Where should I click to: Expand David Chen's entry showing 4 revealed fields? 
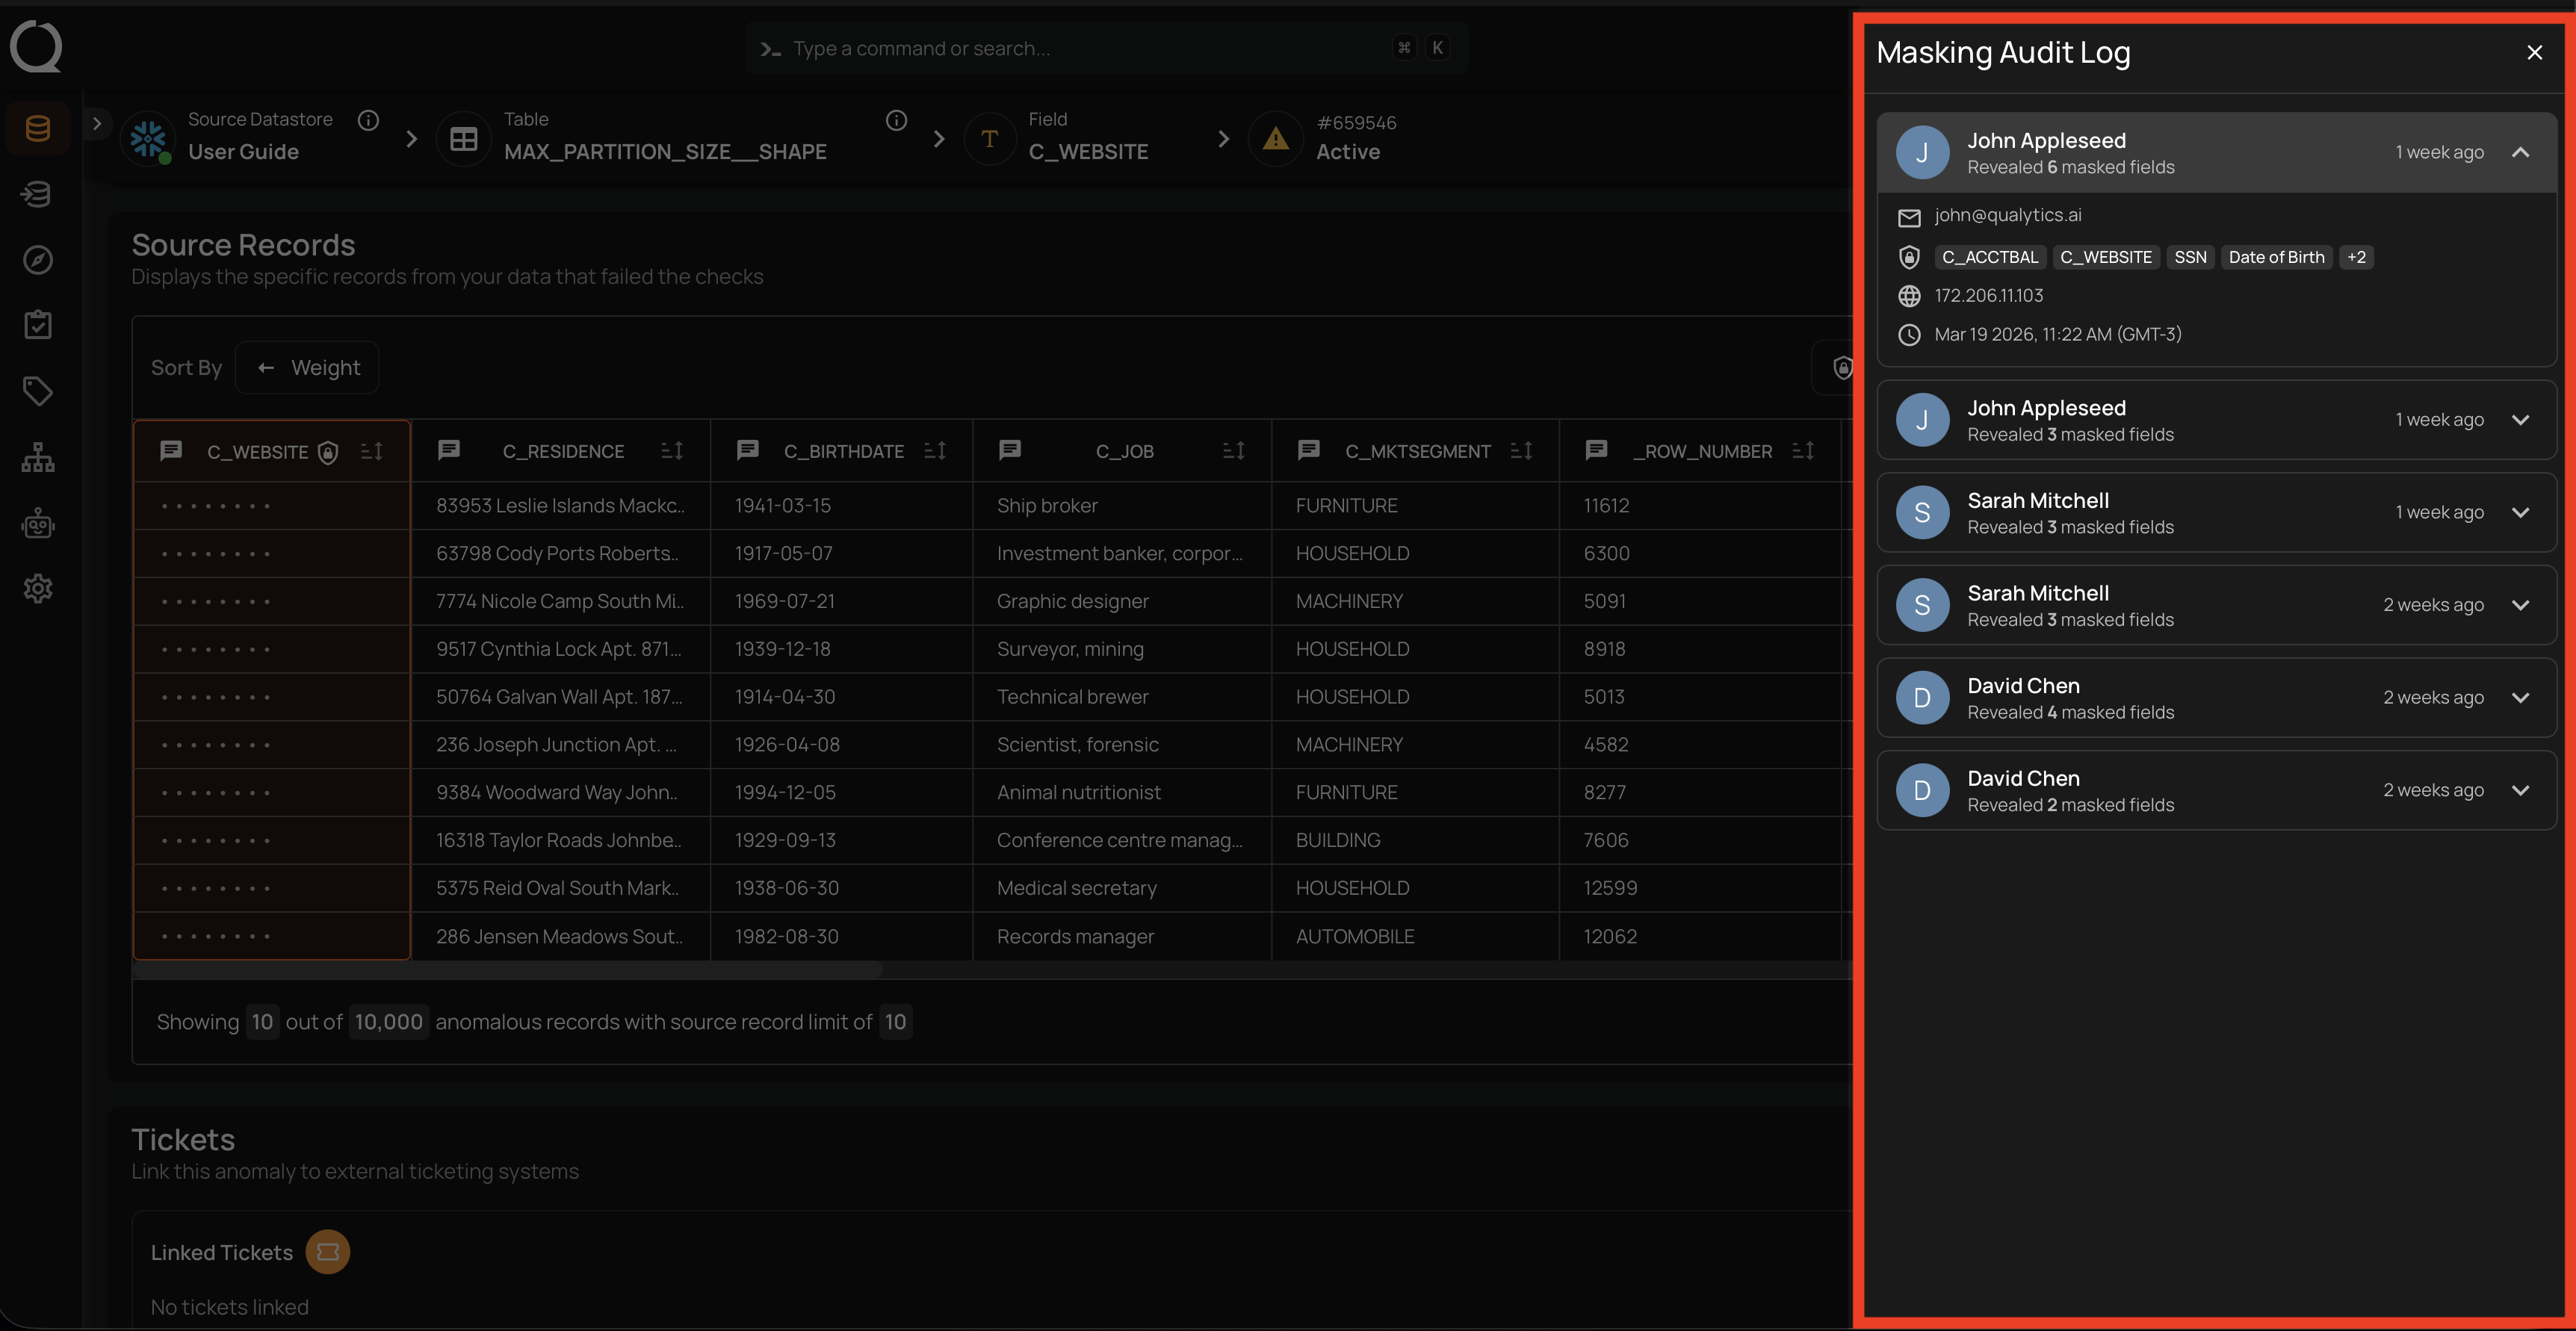point(2521,697)
